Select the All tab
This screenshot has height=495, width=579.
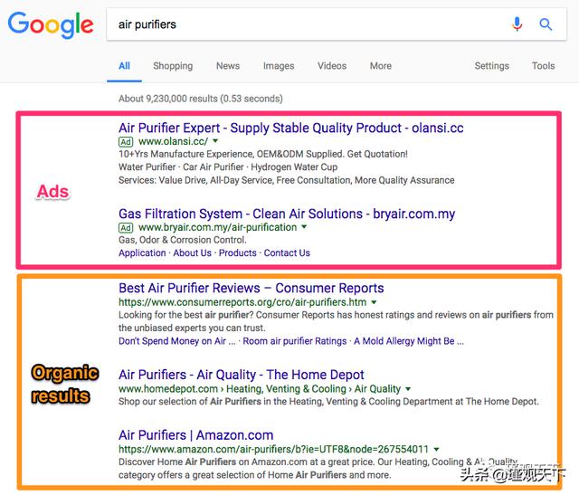125,66
